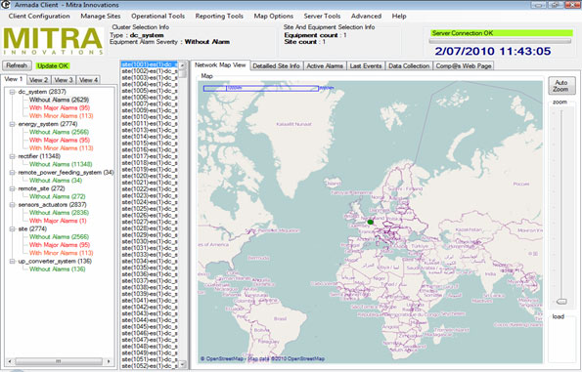Select site(1052) entry in list
The image size is (582, 372).
pyautogui.click(x=150, y=366)
